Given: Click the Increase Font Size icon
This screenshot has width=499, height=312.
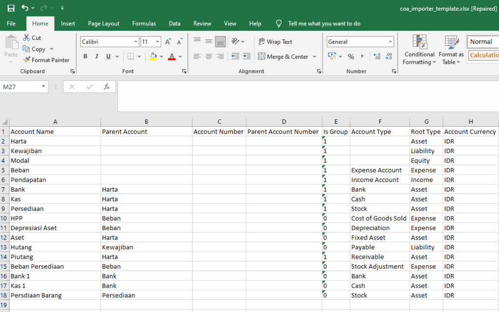Looking at the screenshot, I should point(168,42).
